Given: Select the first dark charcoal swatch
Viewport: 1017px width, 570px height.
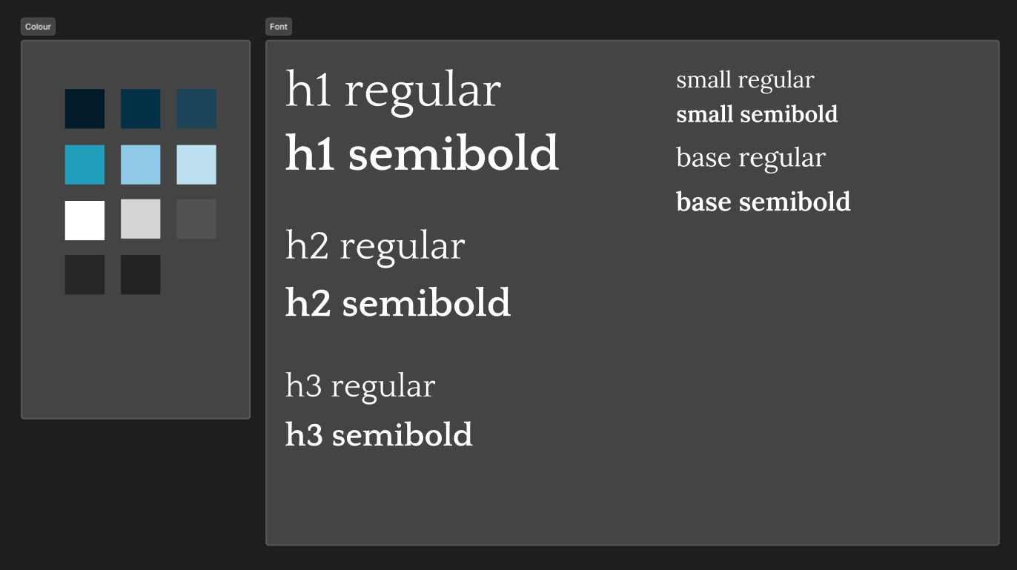Looking at the screenshot, I should pyautogui.click(x=85, y=274).
